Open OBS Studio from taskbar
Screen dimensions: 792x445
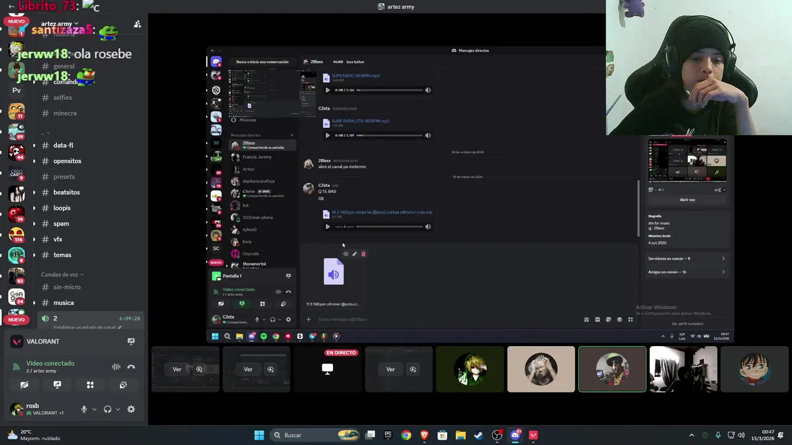tap(497, 435)
